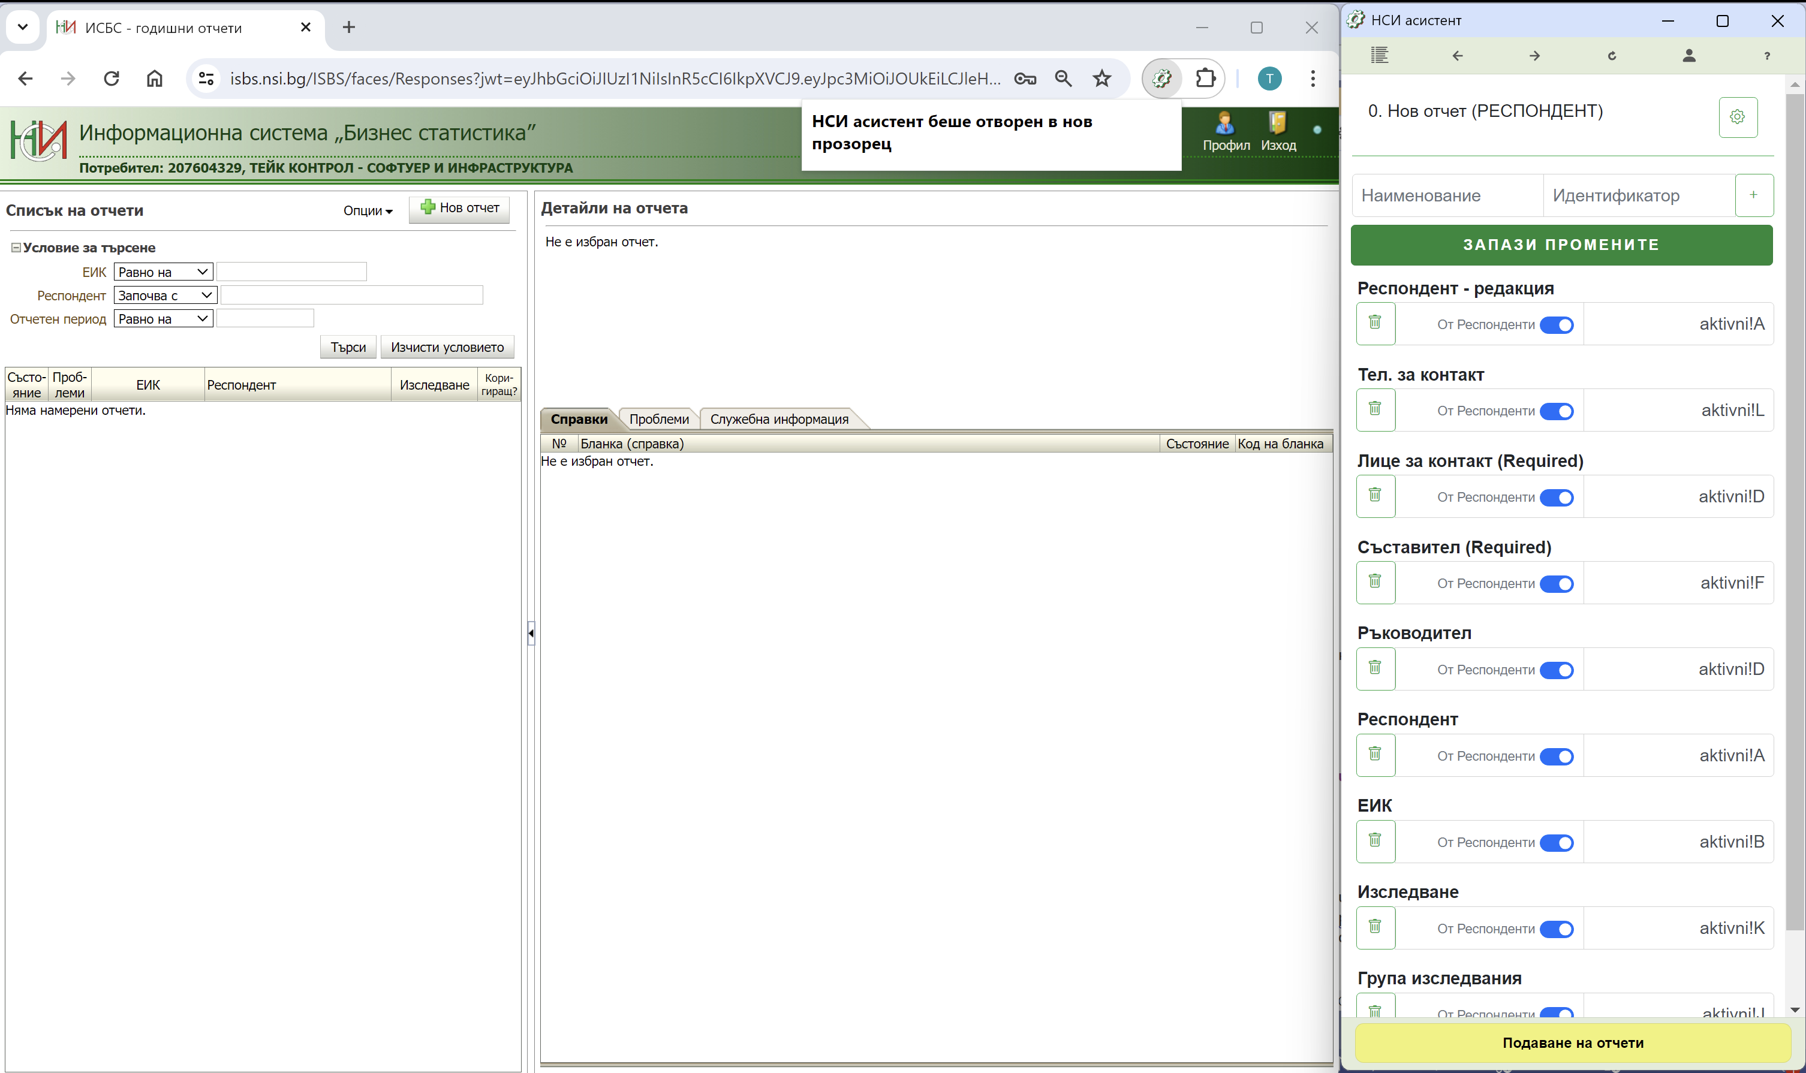Viewport: 1806px width, 1073px height.
Task: Click the Респондент search input field
Action: coord(351,295)
